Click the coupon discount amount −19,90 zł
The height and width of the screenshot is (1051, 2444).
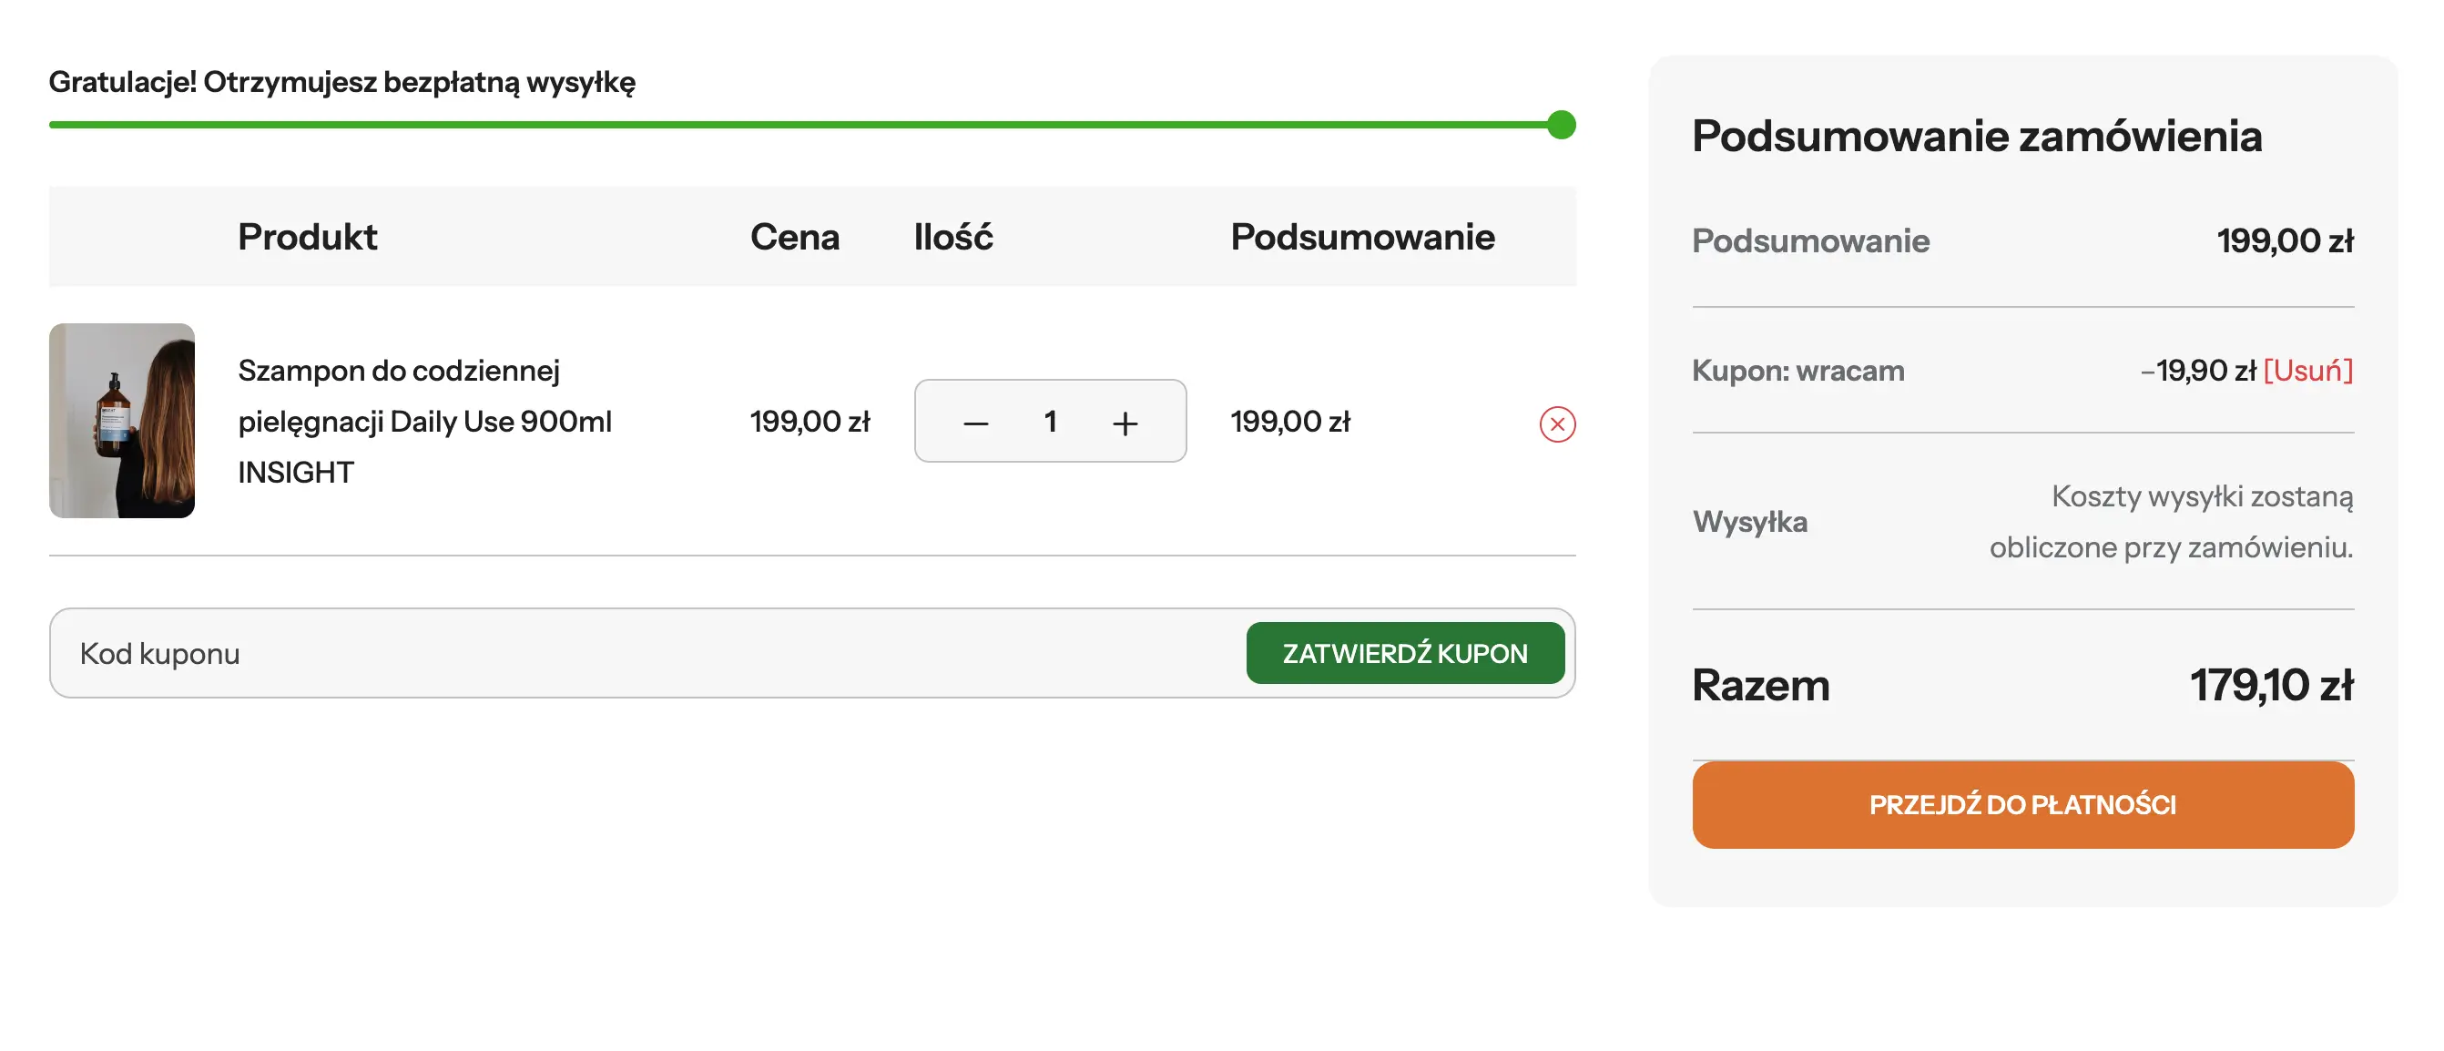click(2197, 370)
